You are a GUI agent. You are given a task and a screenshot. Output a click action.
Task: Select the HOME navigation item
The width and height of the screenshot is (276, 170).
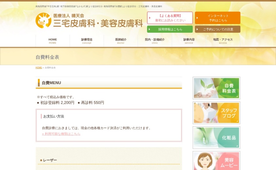(53, 41)
